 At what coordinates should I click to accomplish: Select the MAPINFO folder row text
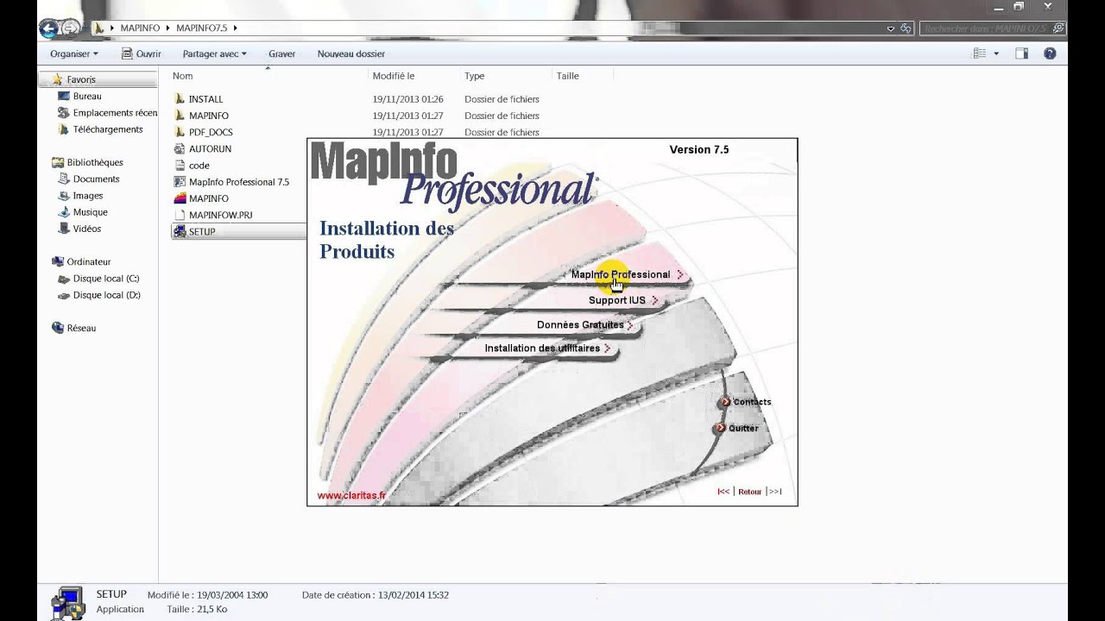point(209,116)
